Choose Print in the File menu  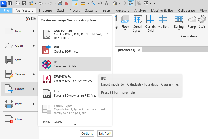pyautogui.click(x=20, y=104)
